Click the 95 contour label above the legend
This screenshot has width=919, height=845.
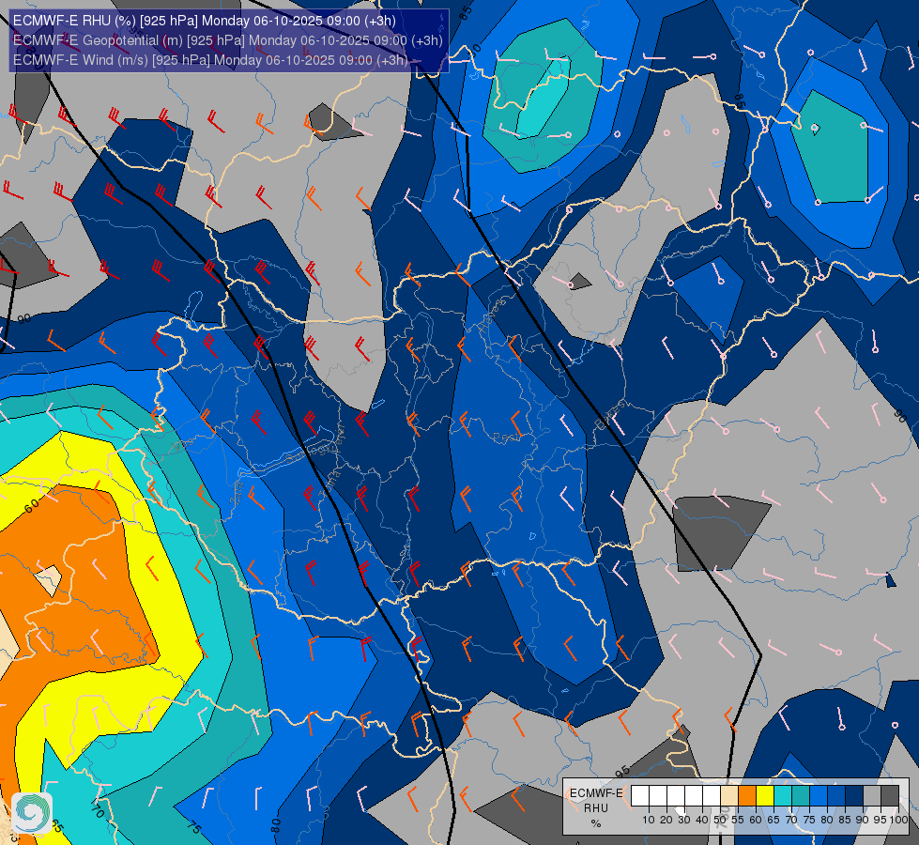pyautogui.click(x=622, y=772)
